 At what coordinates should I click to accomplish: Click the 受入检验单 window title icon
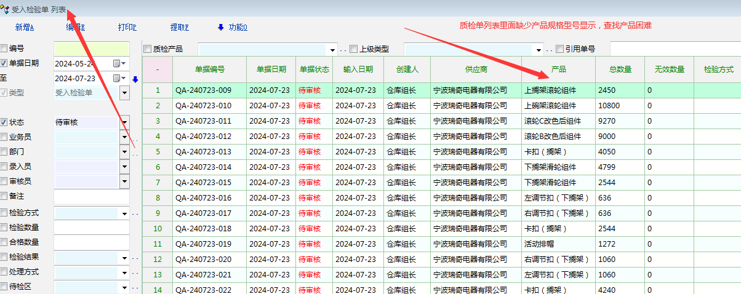(x=6, y=9)
